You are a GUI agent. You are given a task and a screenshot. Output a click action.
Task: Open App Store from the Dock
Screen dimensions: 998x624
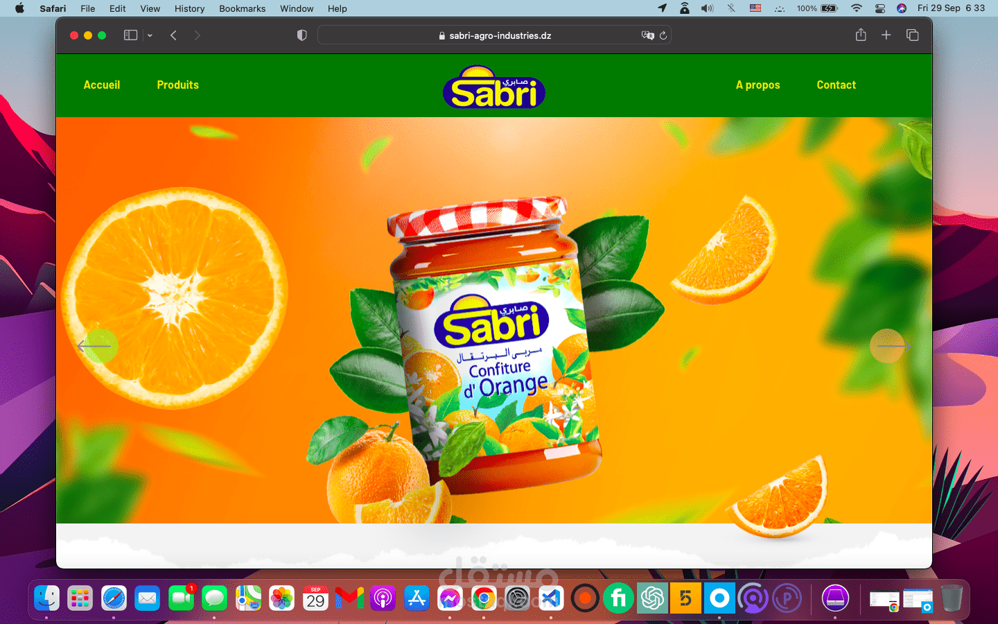417,598
